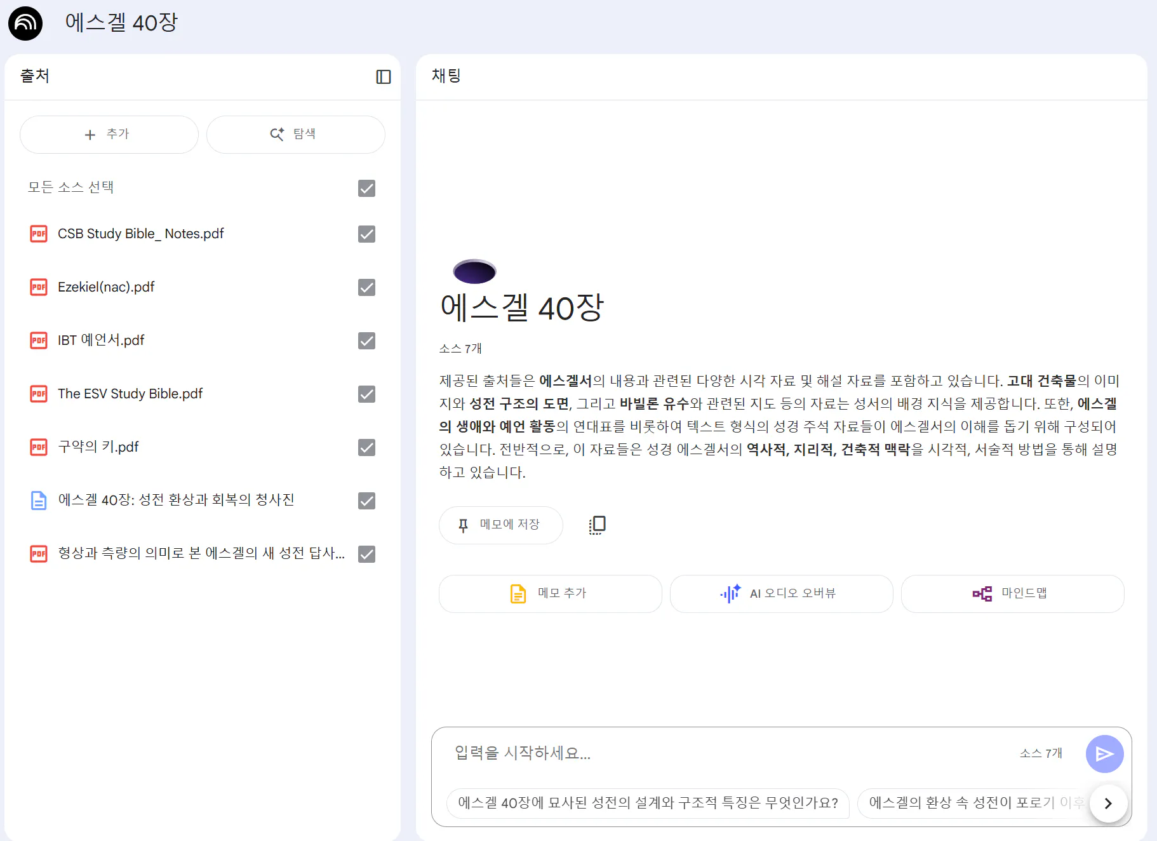The image size is (1157, 841).
Task: Generate an AI 오디오 오버뷰
Action: tap(782, 594)
